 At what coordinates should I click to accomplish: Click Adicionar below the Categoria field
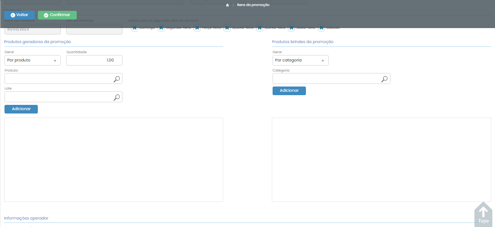click(x=289, y=91)
